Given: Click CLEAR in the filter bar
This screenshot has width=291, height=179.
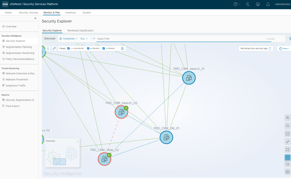Looking at the screenshot, I should pyautogui.click(x=270, y=39).
